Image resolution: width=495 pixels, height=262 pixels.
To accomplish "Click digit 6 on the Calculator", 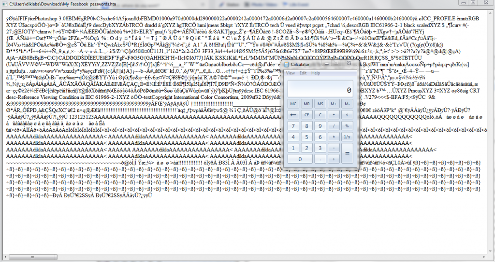I will tap(320, 137).
